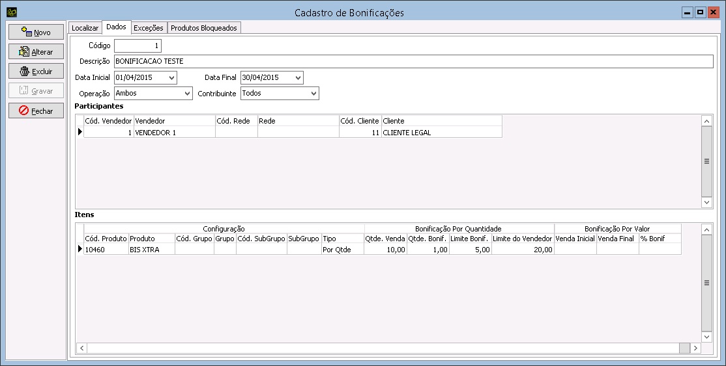
Task: Expand the Contribuinte combo box
Action: [313, 94]
